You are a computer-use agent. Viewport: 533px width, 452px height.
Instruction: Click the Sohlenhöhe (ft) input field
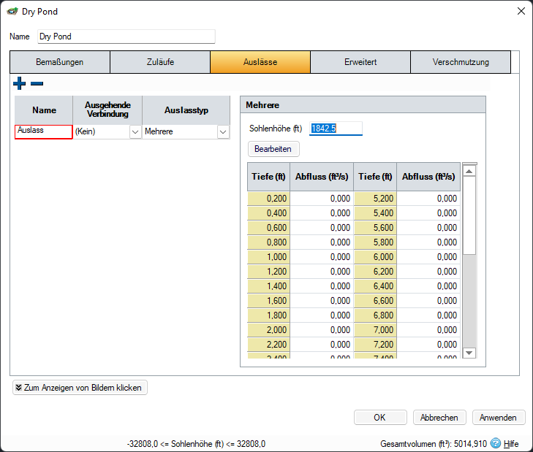pos(336,129)
